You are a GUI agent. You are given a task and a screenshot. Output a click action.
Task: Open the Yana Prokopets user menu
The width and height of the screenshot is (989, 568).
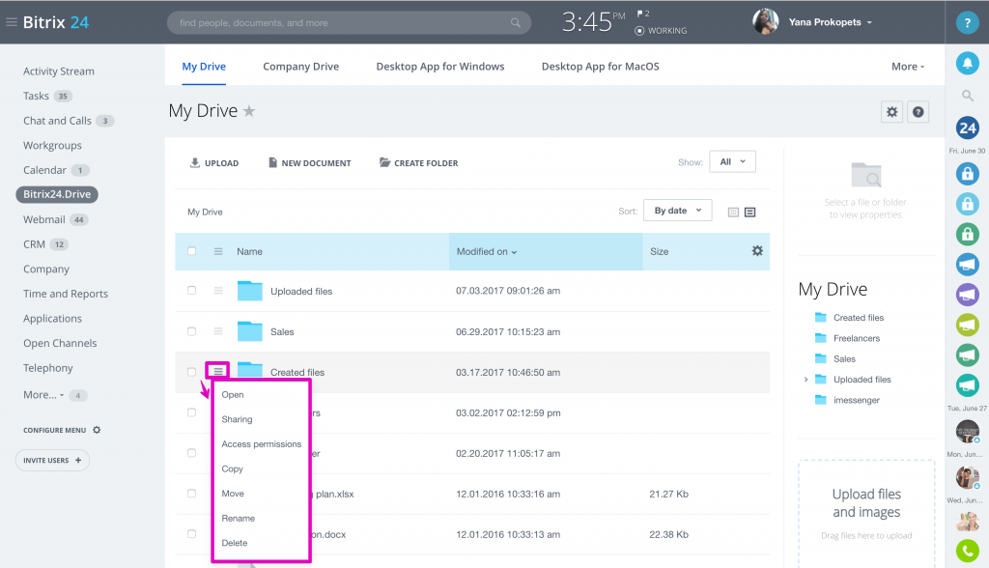pyautogui.click(x=830, y=22)
